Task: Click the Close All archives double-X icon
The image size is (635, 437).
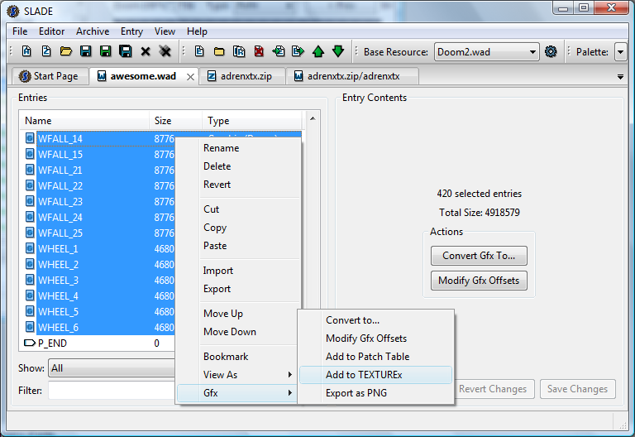Action: (x=165, y=51)
